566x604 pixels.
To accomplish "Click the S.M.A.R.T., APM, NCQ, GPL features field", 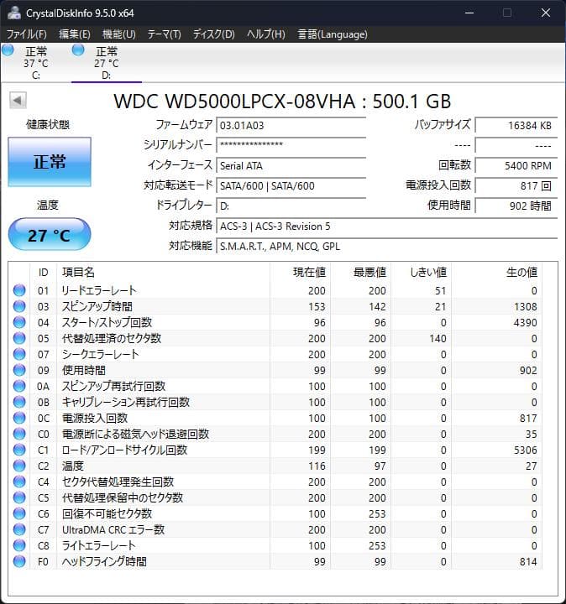I will tap(387, 246).
